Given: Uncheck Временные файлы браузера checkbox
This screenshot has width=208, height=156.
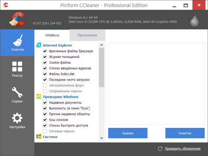Looking at the screenshot, I should pos(45,51).
